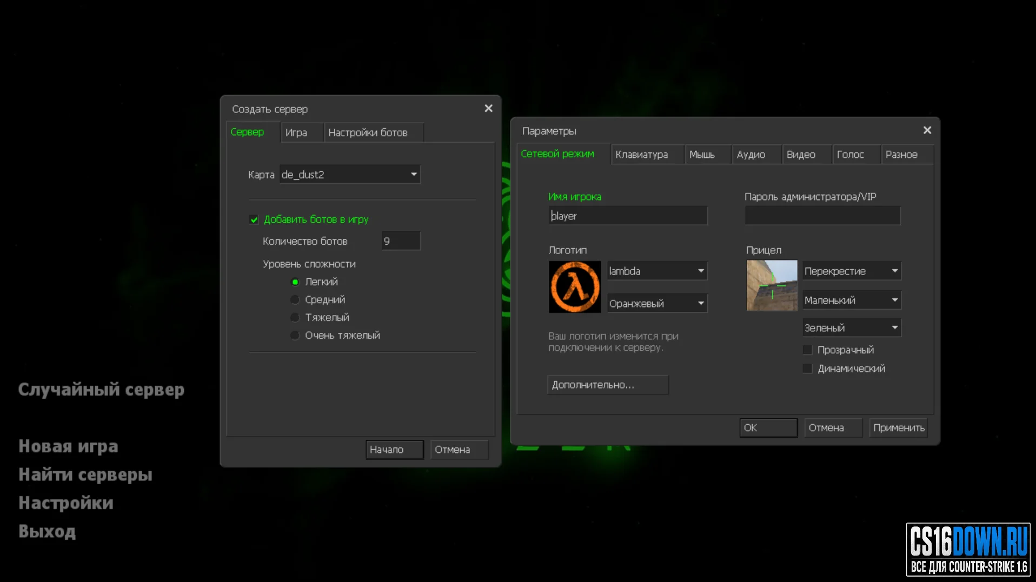The height and width of the screenshot is (582, 1036).
Task: Open the lambda logo dropdown
Action: (657, 271)
